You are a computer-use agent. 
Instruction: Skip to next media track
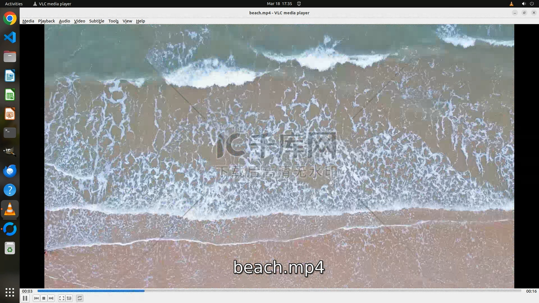pyautogui.click(x=51, y=298)
